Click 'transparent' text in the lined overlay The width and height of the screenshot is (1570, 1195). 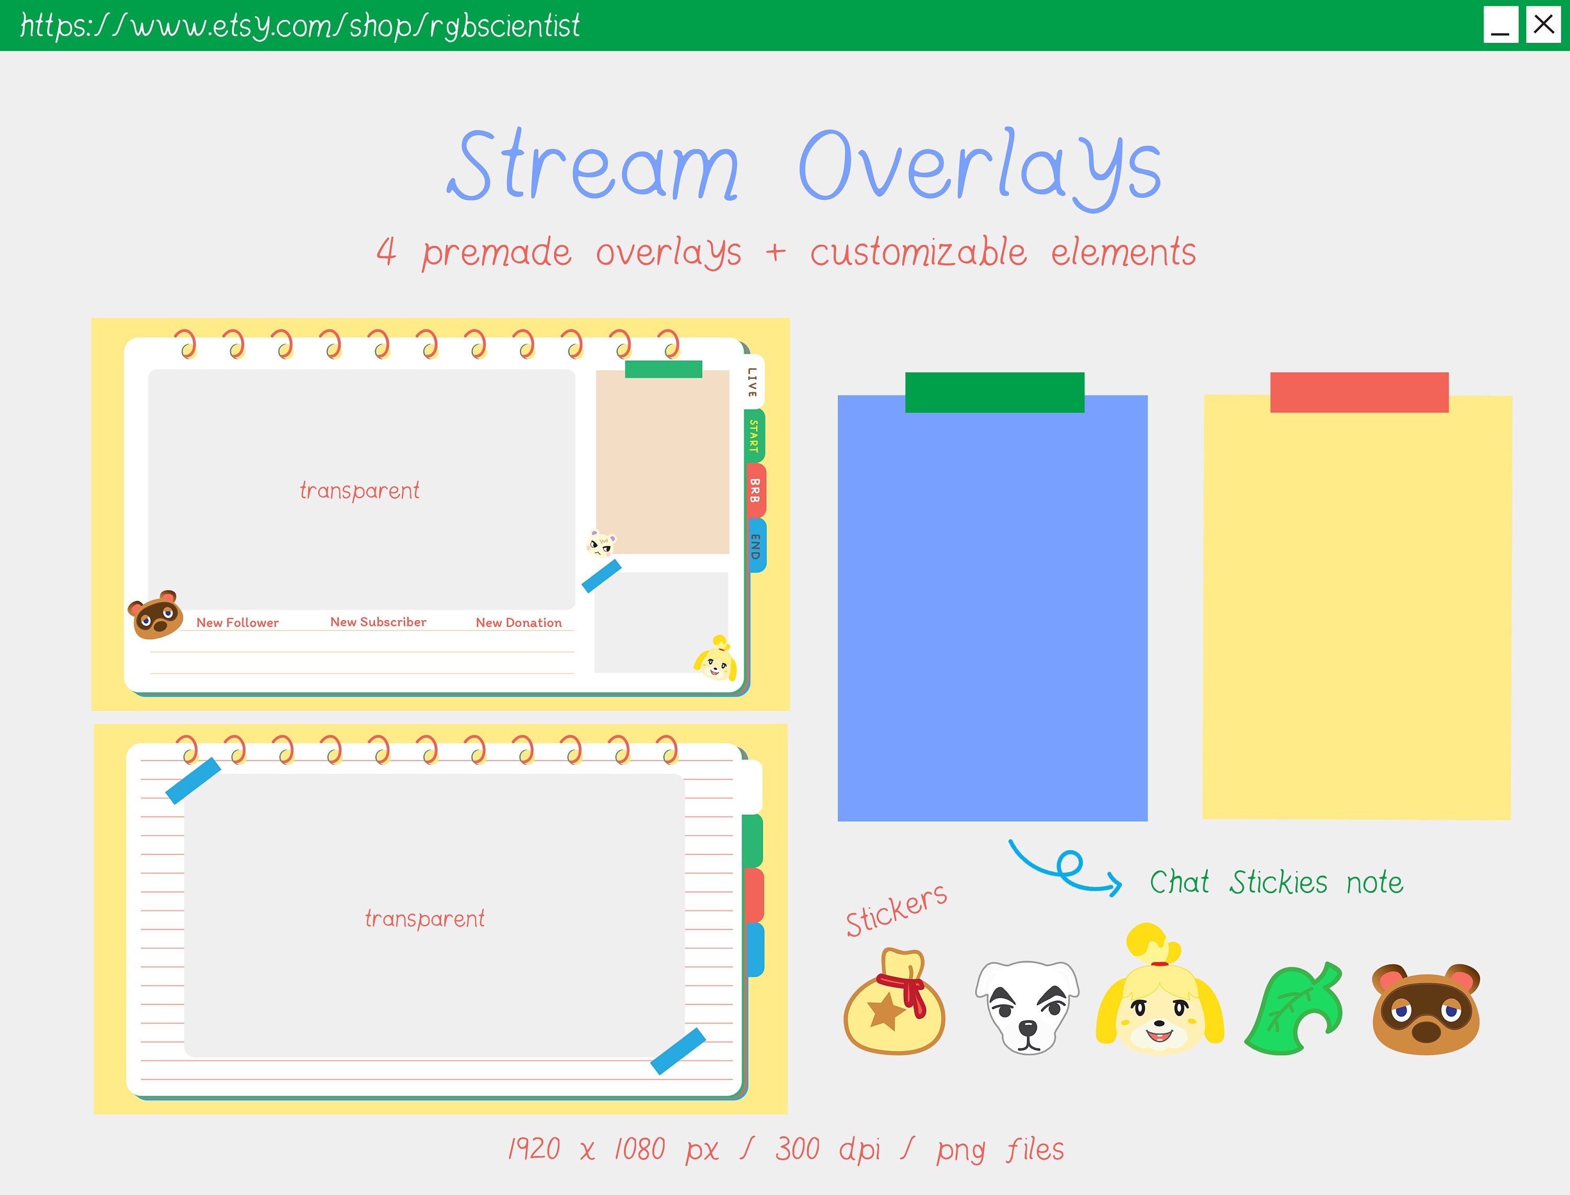click(425, 919)
